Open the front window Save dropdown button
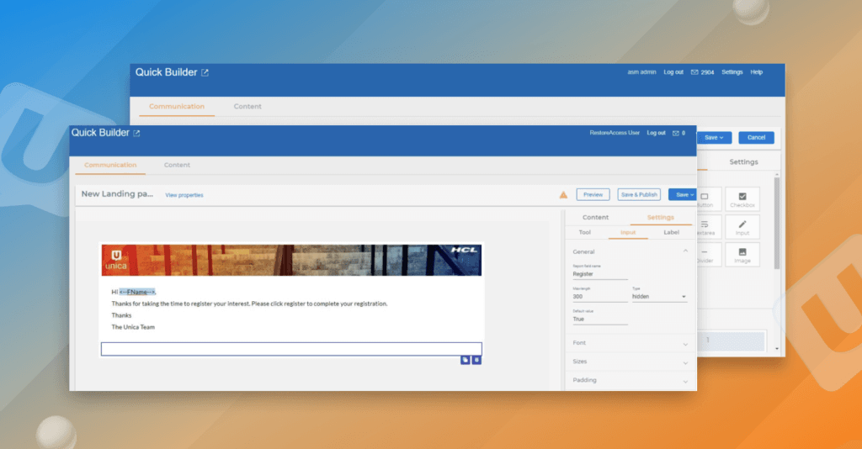 tap(683, 194)
